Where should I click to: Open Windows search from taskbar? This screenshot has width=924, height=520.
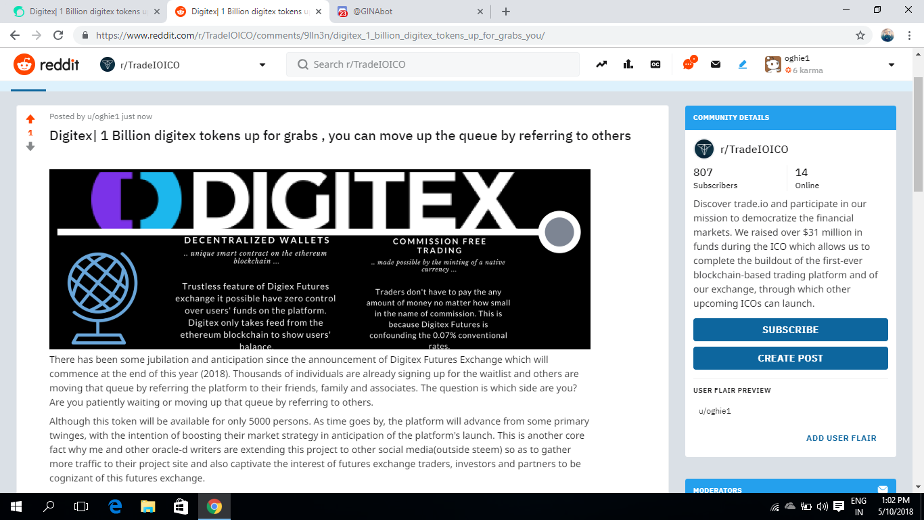49,506
